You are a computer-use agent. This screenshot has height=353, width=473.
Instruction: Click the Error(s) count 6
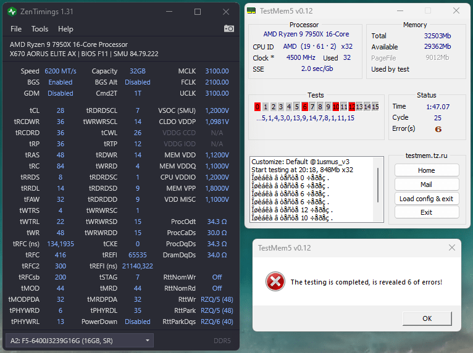click(438, 130)
